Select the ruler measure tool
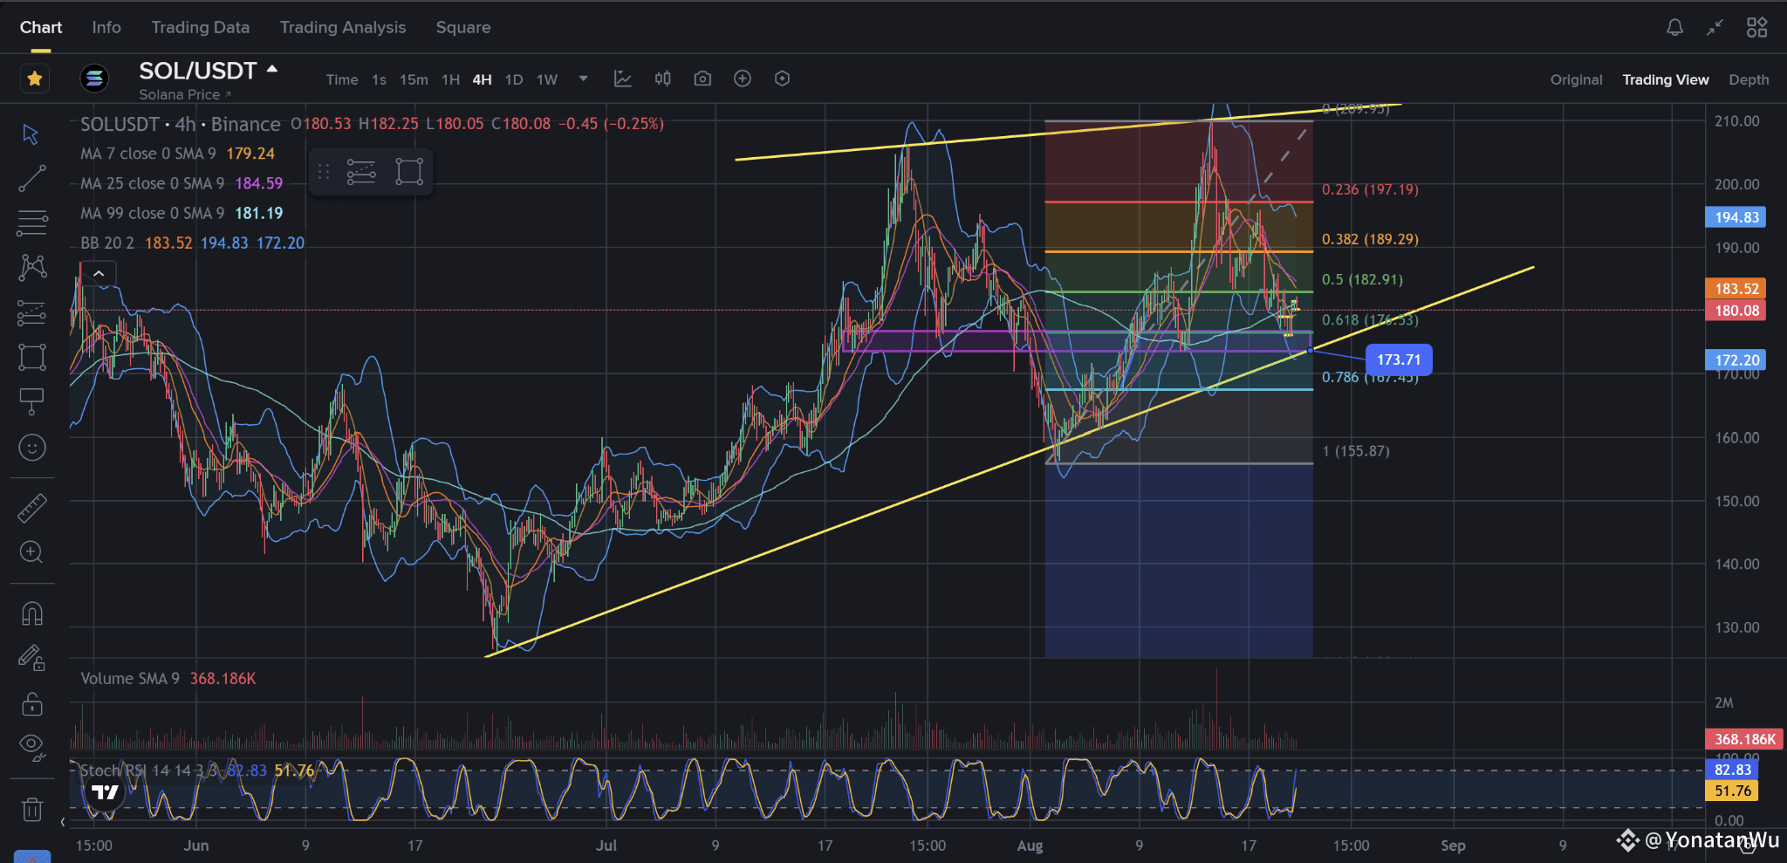The height and width of the screenshot is (863, 1787). 32,508
